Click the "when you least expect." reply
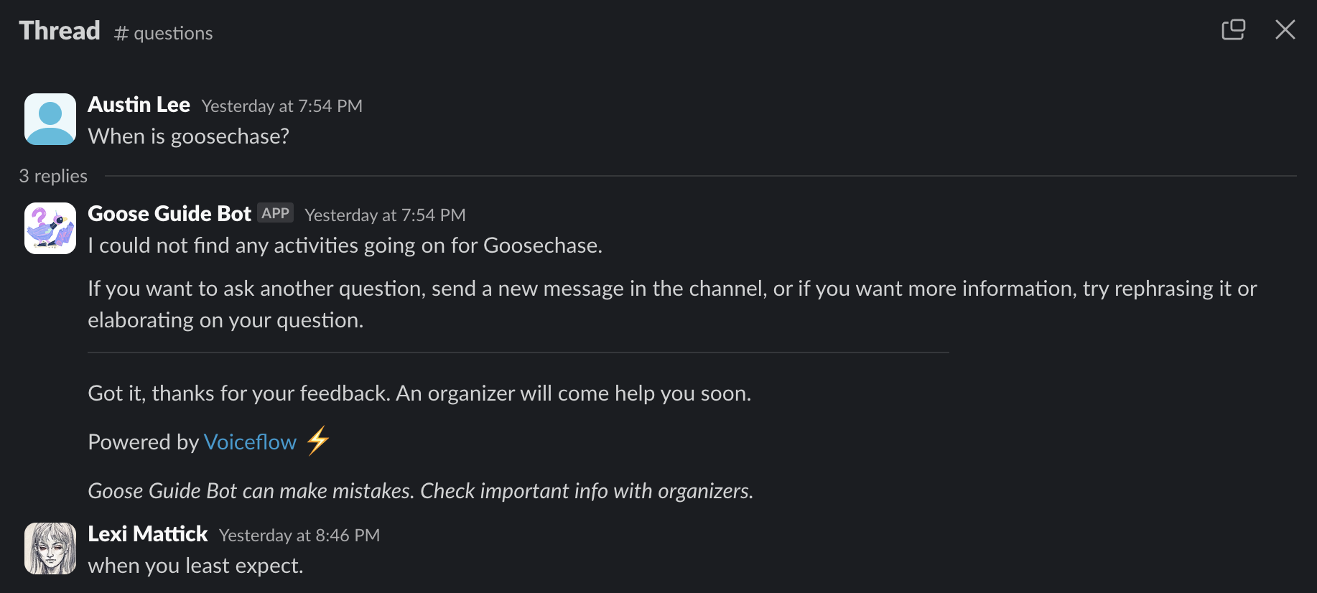This screenshot has height=593, width=1317. point(195,566)
